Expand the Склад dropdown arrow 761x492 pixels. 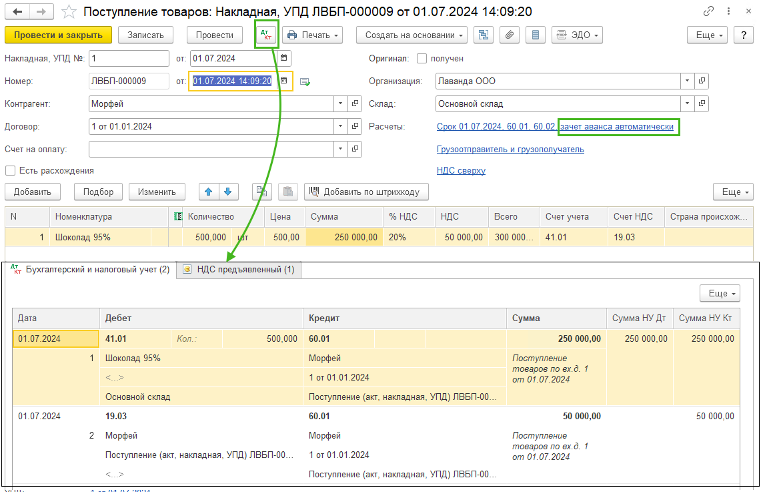pos(687,103)
